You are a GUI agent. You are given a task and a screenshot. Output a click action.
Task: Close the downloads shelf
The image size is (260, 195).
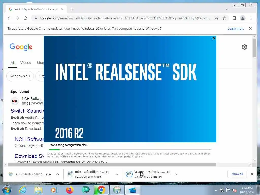(252, 174)
